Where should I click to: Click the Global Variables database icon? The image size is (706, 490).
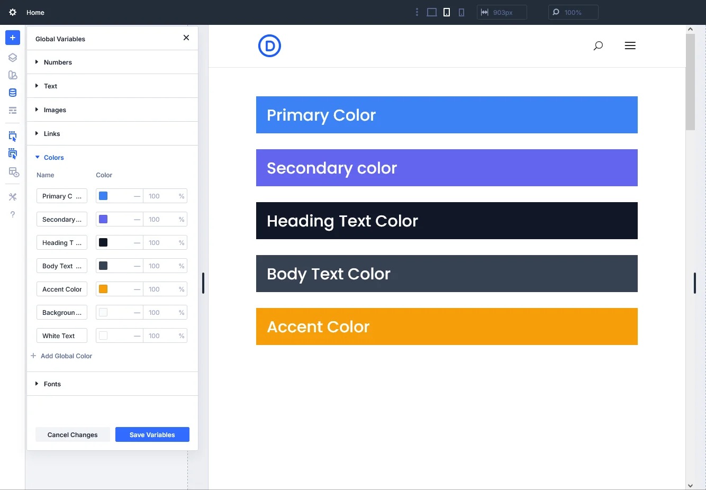pos(13,93)
